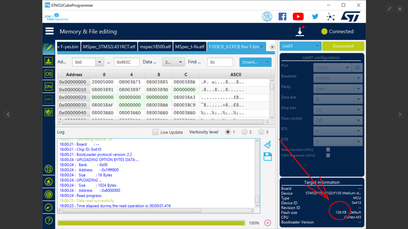Toggle the Live Update checkbox
Image resolution: width=408 pixels, height=229 pixels.
coord(155,132)
